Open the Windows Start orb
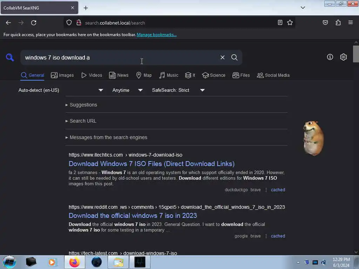 click(x=9, y=262)
